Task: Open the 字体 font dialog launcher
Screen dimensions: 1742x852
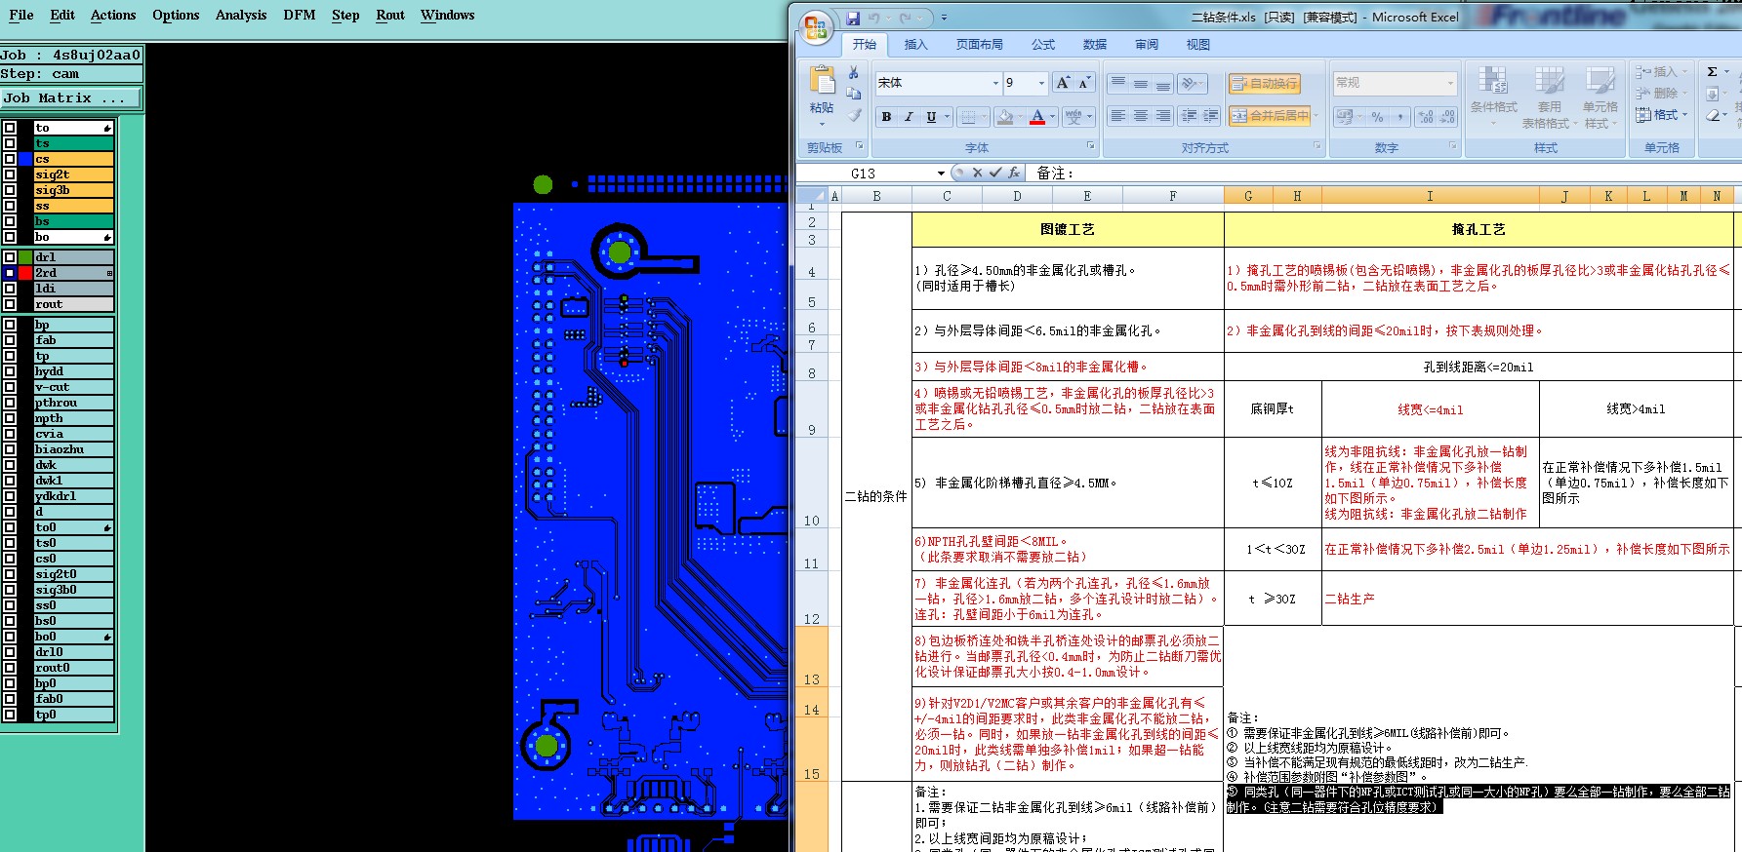Action: tap(1091, 146)
